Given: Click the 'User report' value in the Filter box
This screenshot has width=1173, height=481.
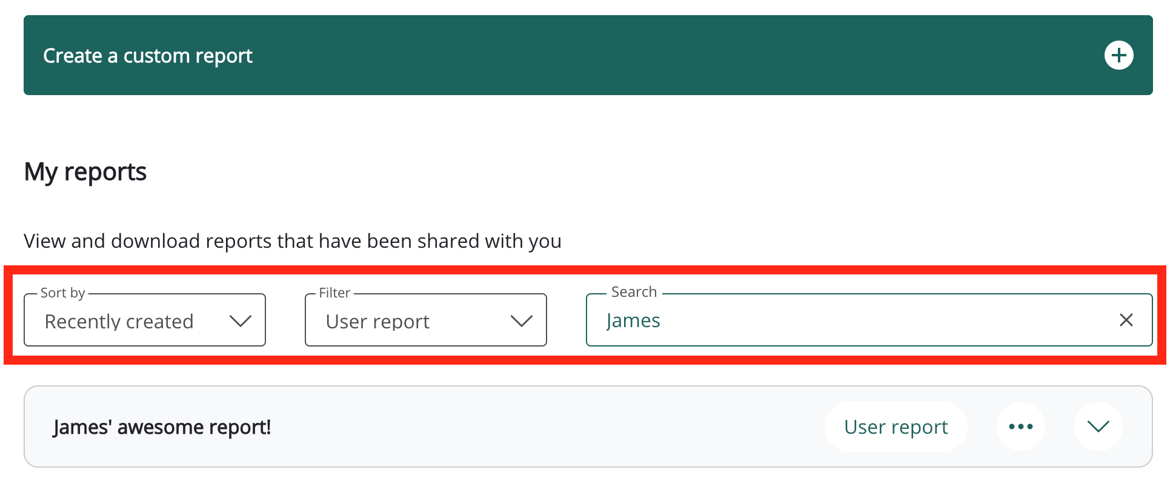Looking at the screenshot, I should click(377, 322).
